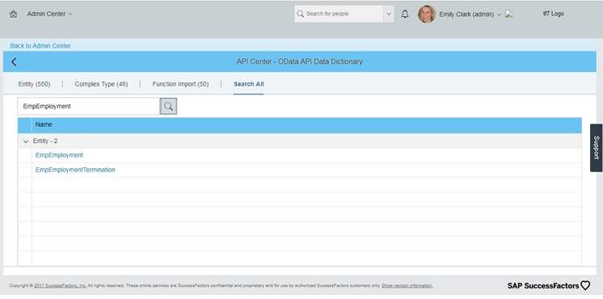
Task: Go to the Home icon
Action: click(x=14, y=15)
